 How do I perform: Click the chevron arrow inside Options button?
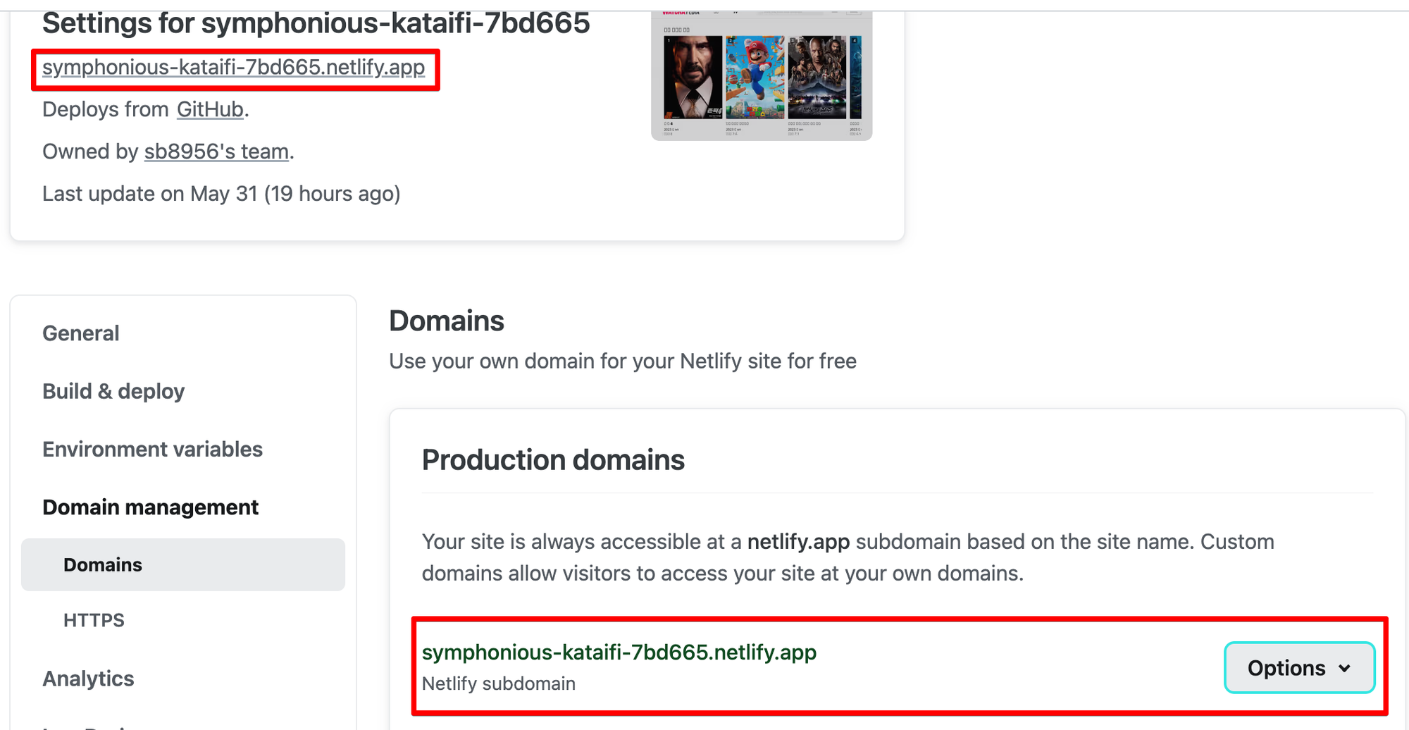(x=1344, y=668)
